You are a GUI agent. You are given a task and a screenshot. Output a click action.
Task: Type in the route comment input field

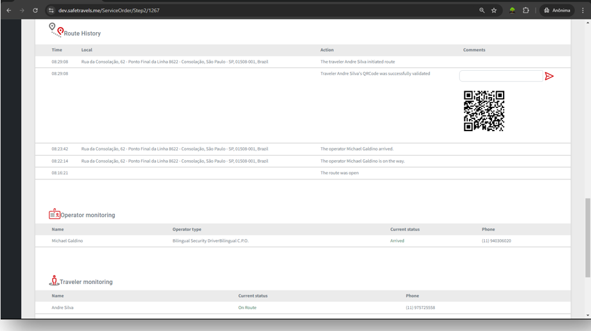[x=500, y=76]
